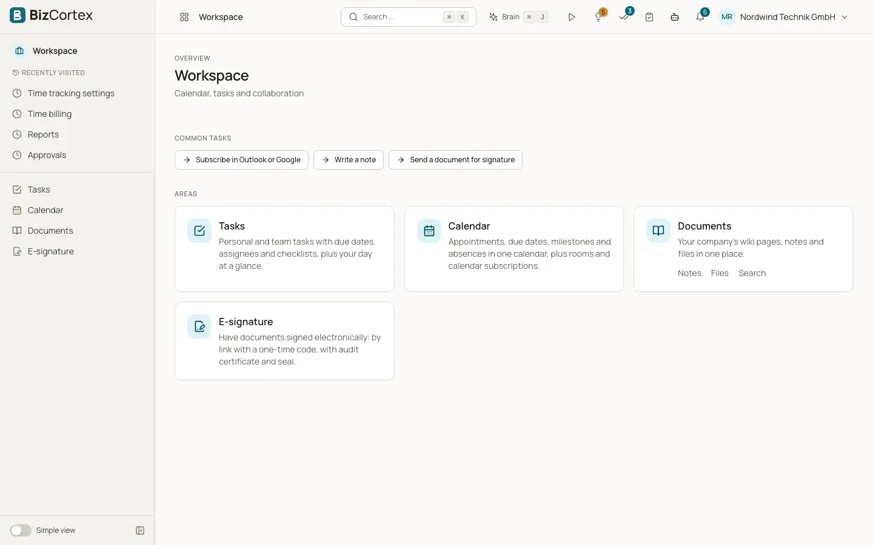This screenshot has height=545, width=873.
Task: Click the grid icon beside Workspace breadcrumb
Action: (x=184, y=17)
